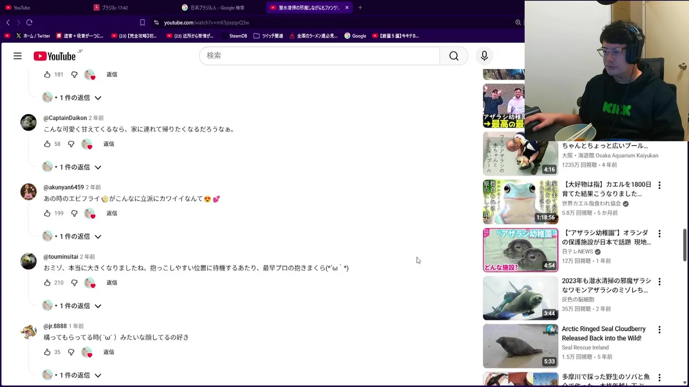Open @touminsitai profile avatar

pos(29,261)
